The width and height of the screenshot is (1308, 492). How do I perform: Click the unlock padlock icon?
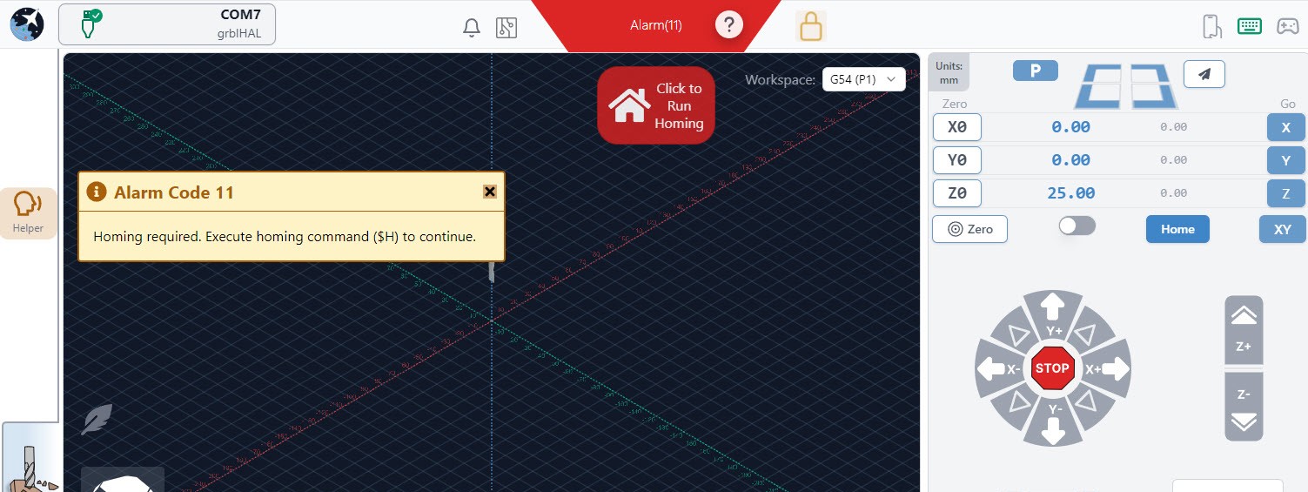coord(810,26)
